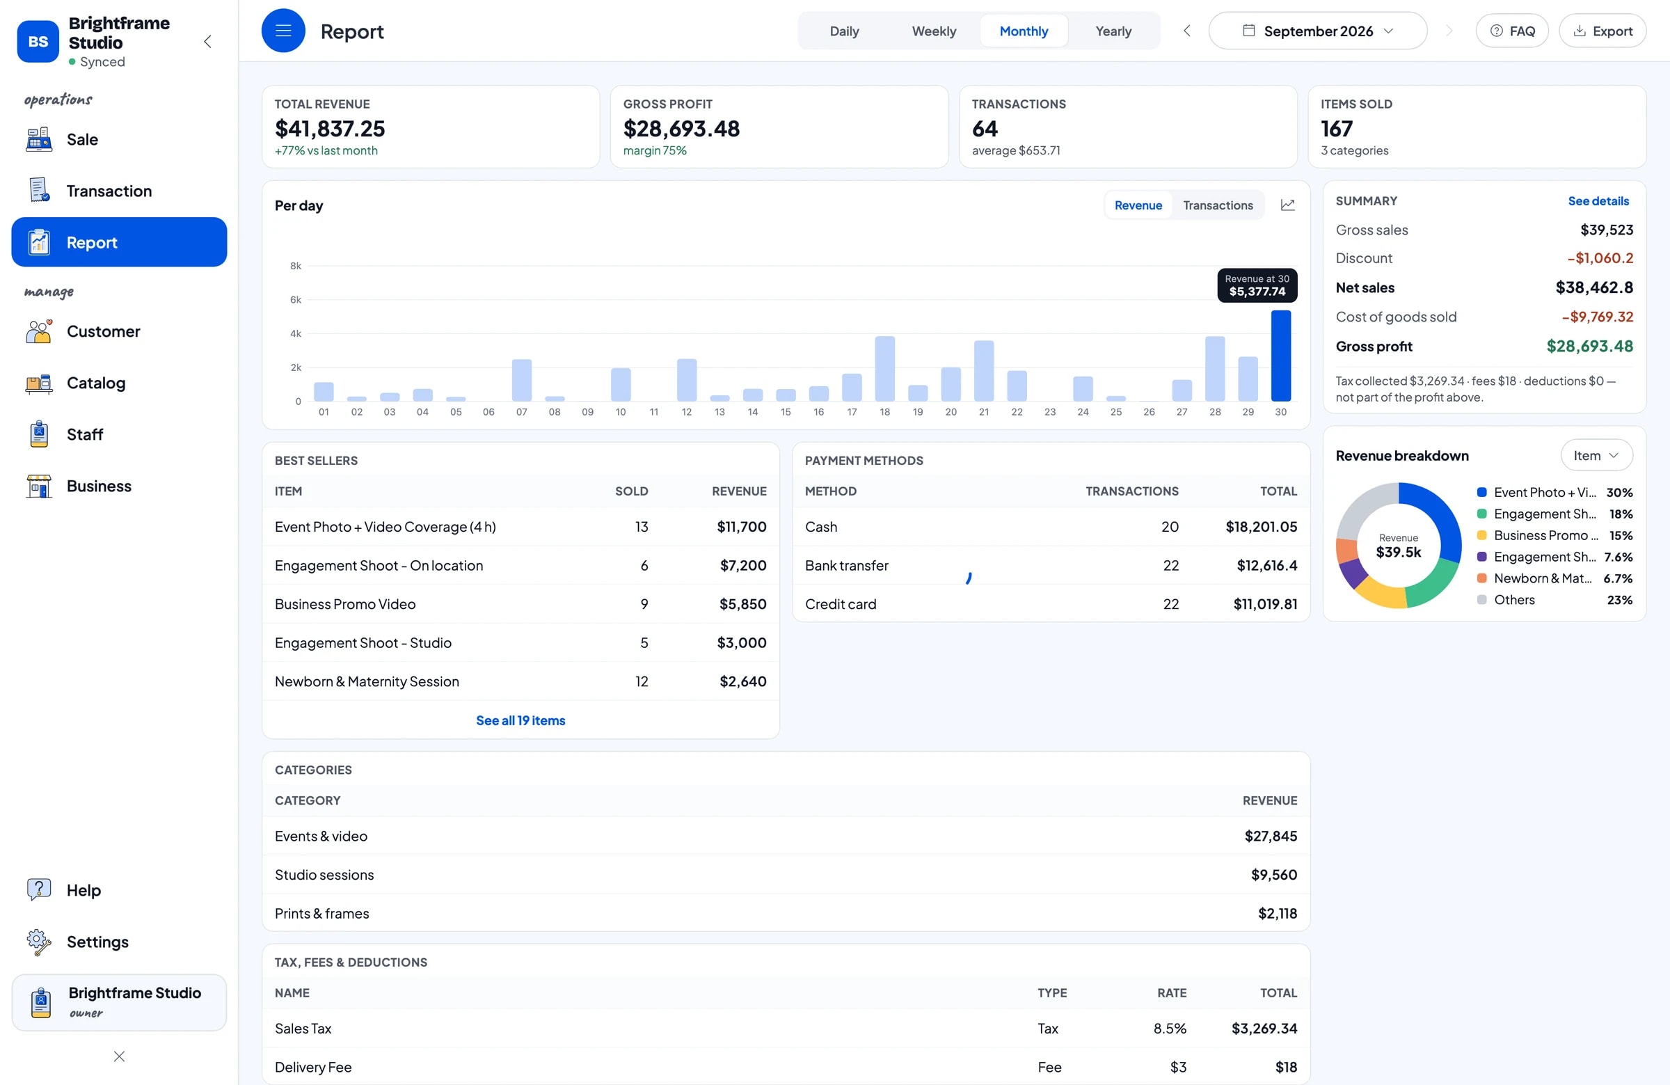Click the Credit card total $11,019.81
Viewport: 1670px width, 1085px height.
[x=1265, y=604]
